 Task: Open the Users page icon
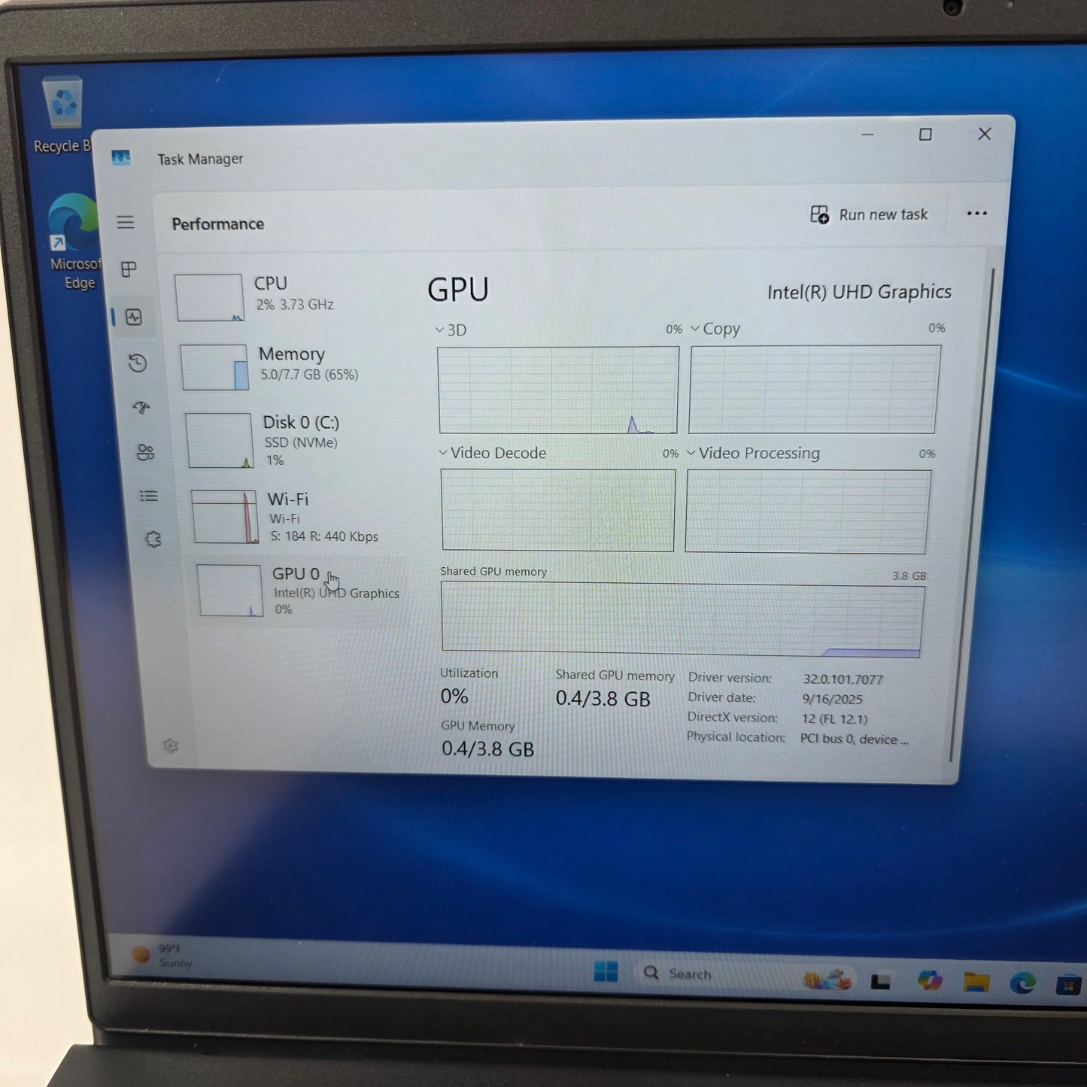click(x=145, y=452)
